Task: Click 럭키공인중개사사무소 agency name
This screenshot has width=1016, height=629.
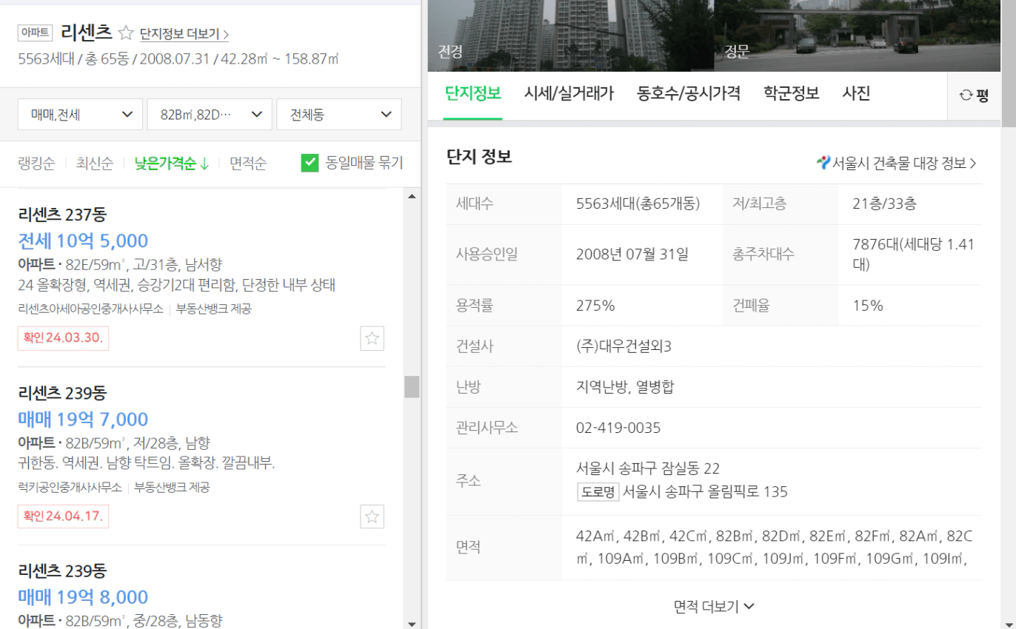Action: (x=70, y=488)
